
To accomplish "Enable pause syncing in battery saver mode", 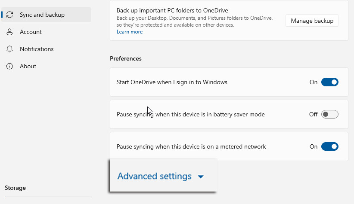I will point(329,114).
